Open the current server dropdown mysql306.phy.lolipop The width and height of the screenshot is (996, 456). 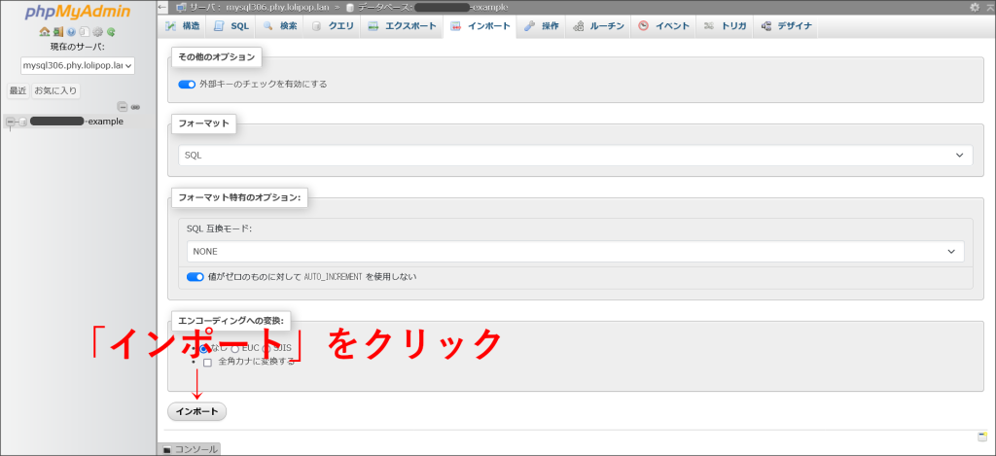pos(78,65)
